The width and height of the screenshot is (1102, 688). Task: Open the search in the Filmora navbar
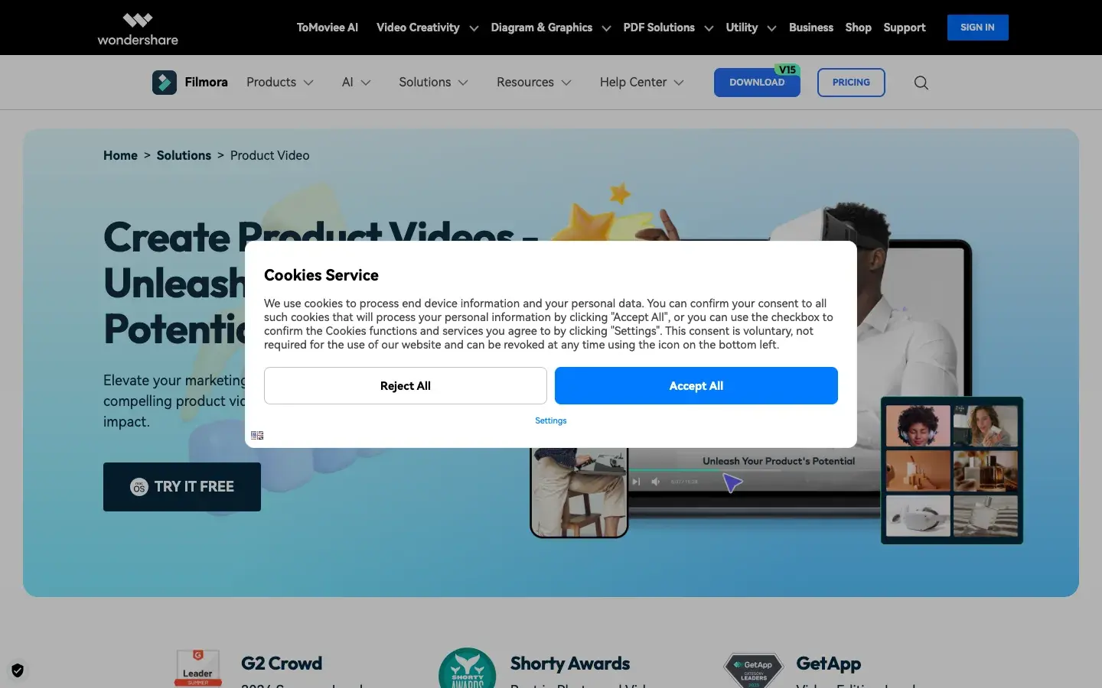[921, 83]
